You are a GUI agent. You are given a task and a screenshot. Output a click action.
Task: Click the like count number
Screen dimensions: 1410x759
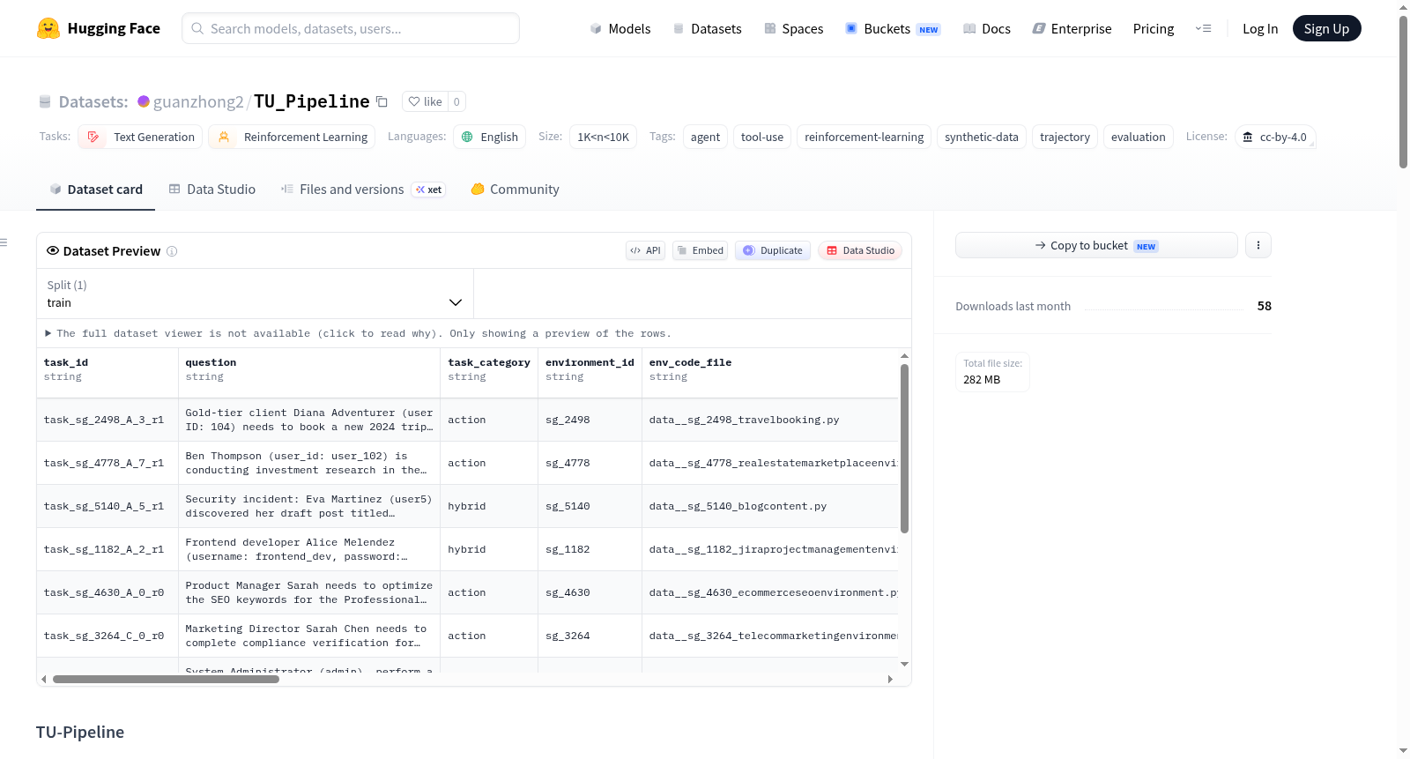[x=456, y=101]
